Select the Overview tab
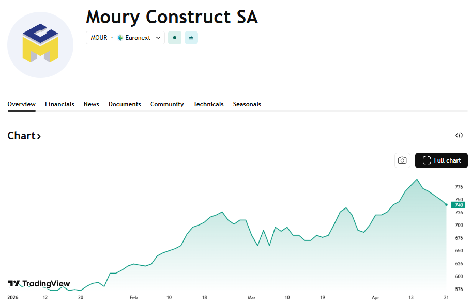This screenshot has height=305, width=472. [22, 104]
